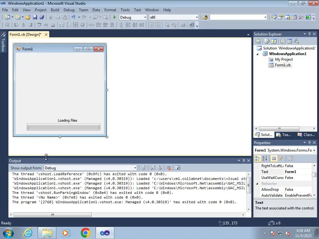
Task: Open the Debug menu
Action: [69, 10]
